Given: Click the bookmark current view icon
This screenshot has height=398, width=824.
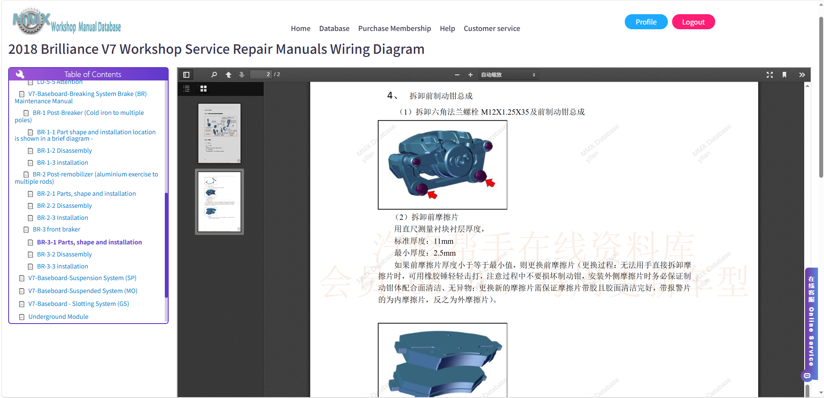Looking at the screenshot, I should 784,75.
